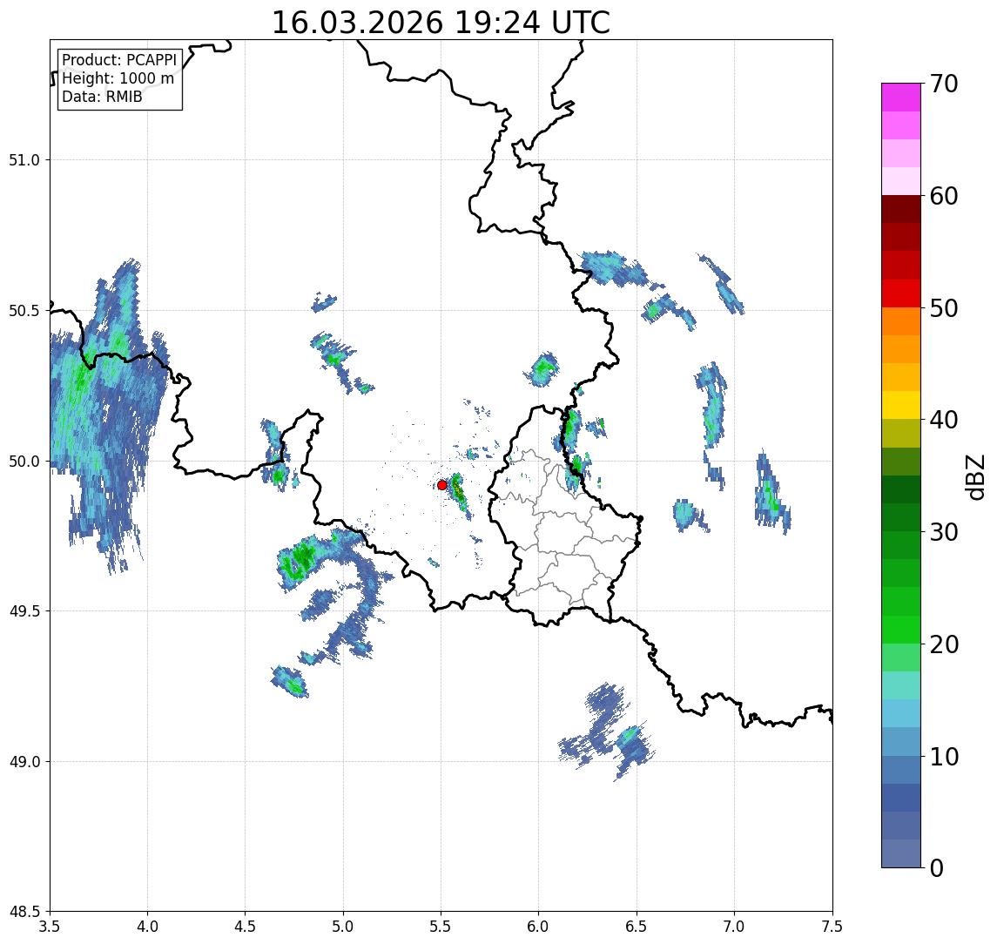The image size is (997, 944).
Task: Click the longitude tick label 6.5
Action: 637,926
